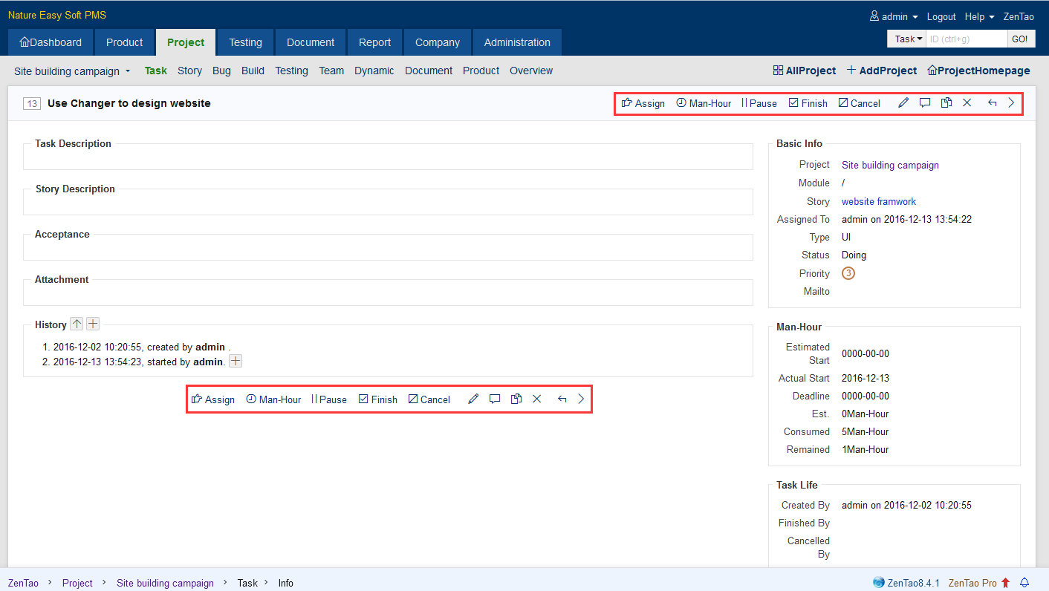Click the comment bubble icon in header toolbar
1049x591 pixels.
[925, 103]
